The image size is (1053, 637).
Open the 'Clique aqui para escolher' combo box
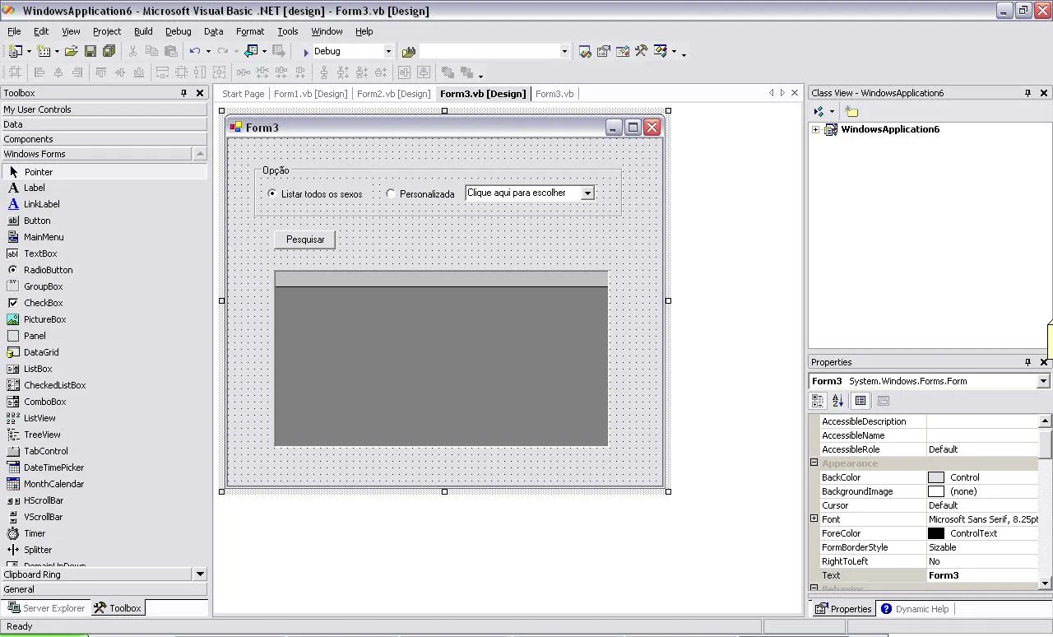(587, 193)
